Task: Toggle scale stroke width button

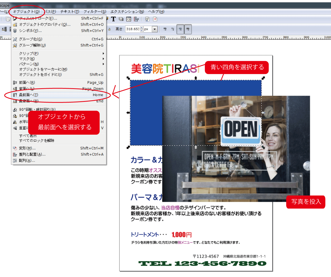Action: (x=165, y=29)
